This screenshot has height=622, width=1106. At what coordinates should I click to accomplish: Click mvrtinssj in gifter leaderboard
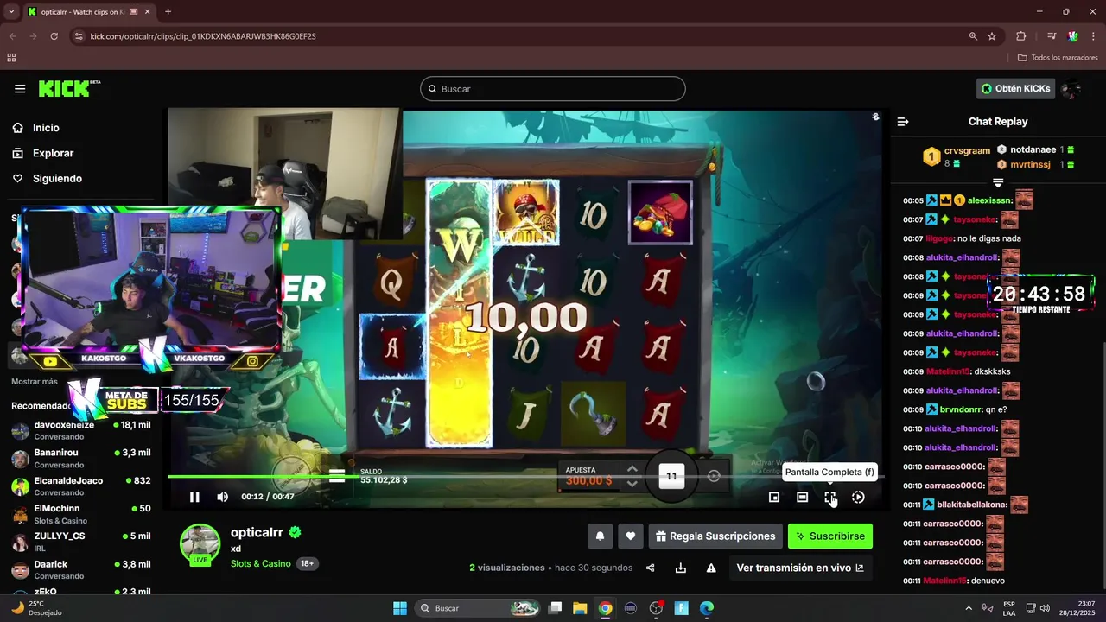tap(1030, 164)
